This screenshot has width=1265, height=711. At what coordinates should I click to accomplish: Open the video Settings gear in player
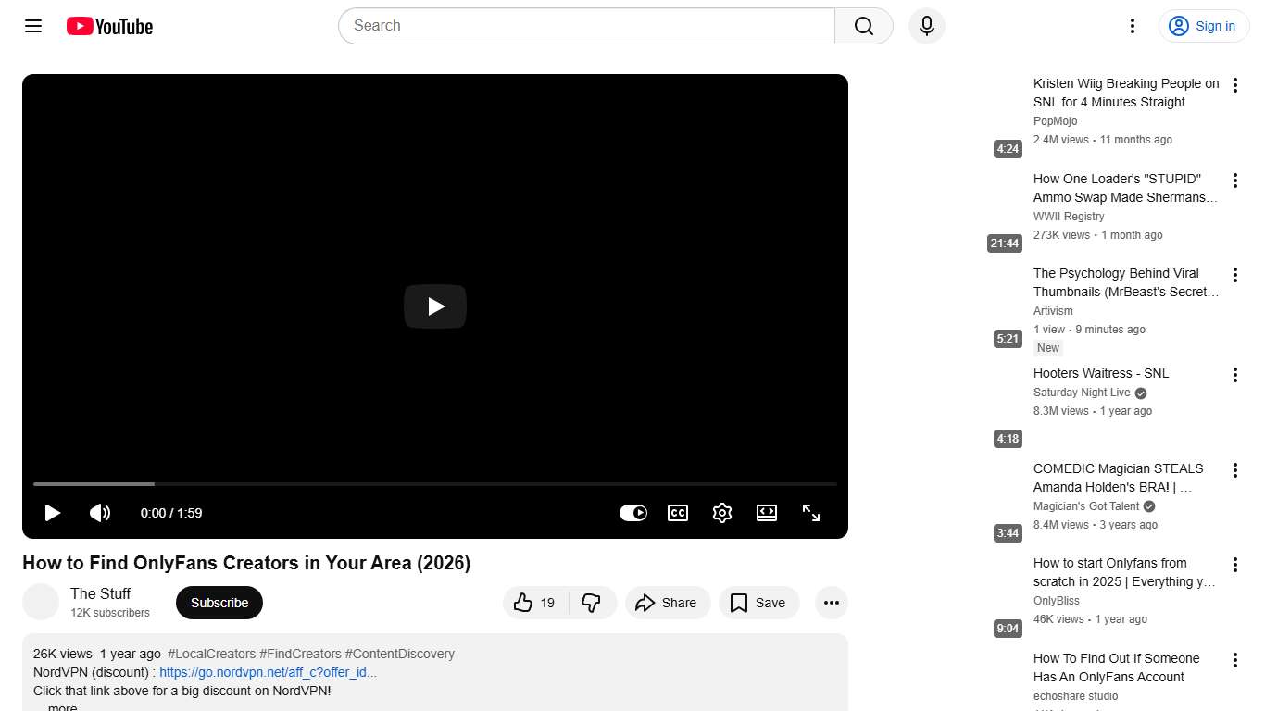click(722, 512)
